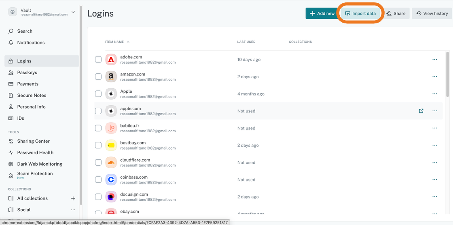Open Notifications in the sidebar

[x=42, y=43]
